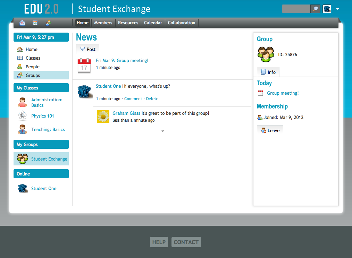
Task: Go to the Collaboration tab
Action: [x=182, y=23]
